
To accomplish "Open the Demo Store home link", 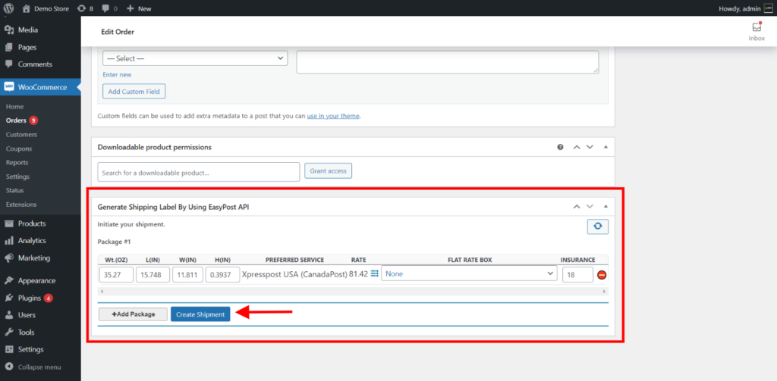I will (46, 8).
